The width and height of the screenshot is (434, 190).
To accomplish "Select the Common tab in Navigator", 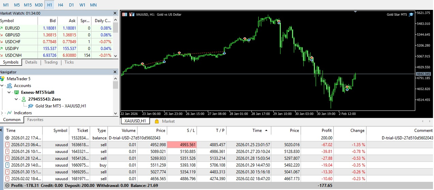I will [x=12, y=120].
